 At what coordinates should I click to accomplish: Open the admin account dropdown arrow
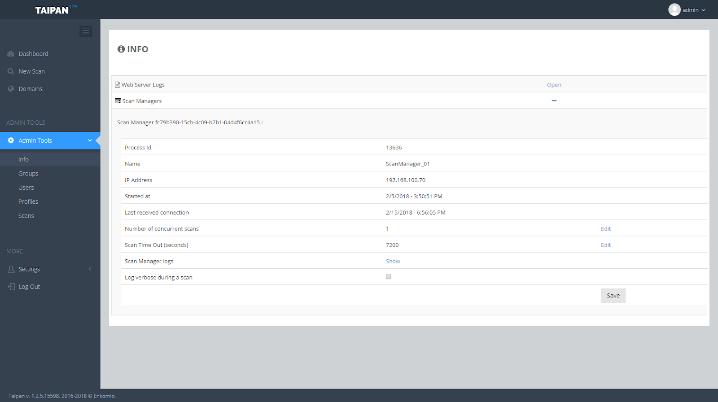tap(704, 10)
